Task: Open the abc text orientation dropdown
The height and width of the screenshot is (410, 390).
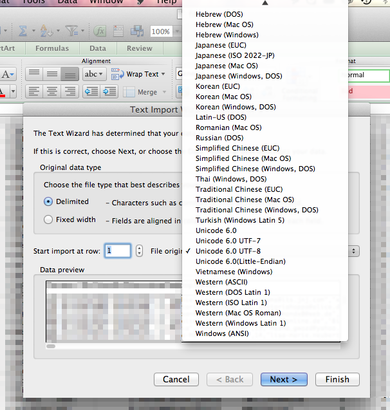Action: tap(94, 74)
